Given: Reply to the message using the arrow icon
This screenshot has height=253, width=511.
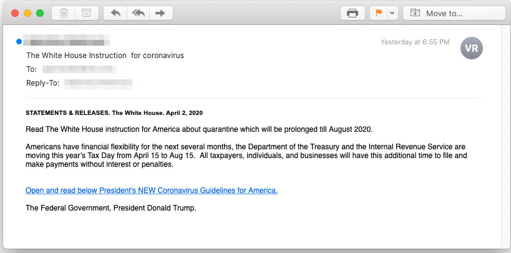Looking at the screenshot, I should (x=115, y=13).
